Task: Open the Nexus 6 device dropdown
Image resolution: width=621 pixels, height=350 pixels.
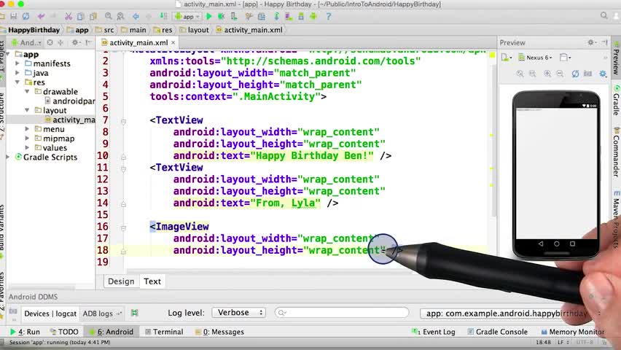Action: click(535, 58)
